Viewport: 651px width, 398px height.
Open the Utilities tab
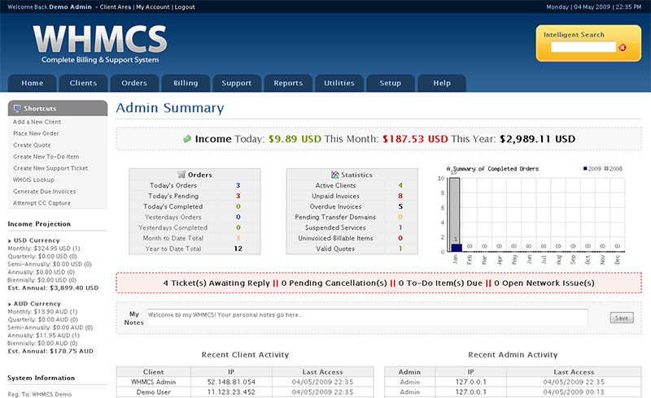pos(339,83)
